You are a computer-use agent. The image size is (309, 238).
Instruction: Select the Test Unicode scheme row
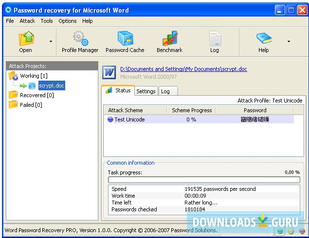pyautogui.click(x=199, y=119)
